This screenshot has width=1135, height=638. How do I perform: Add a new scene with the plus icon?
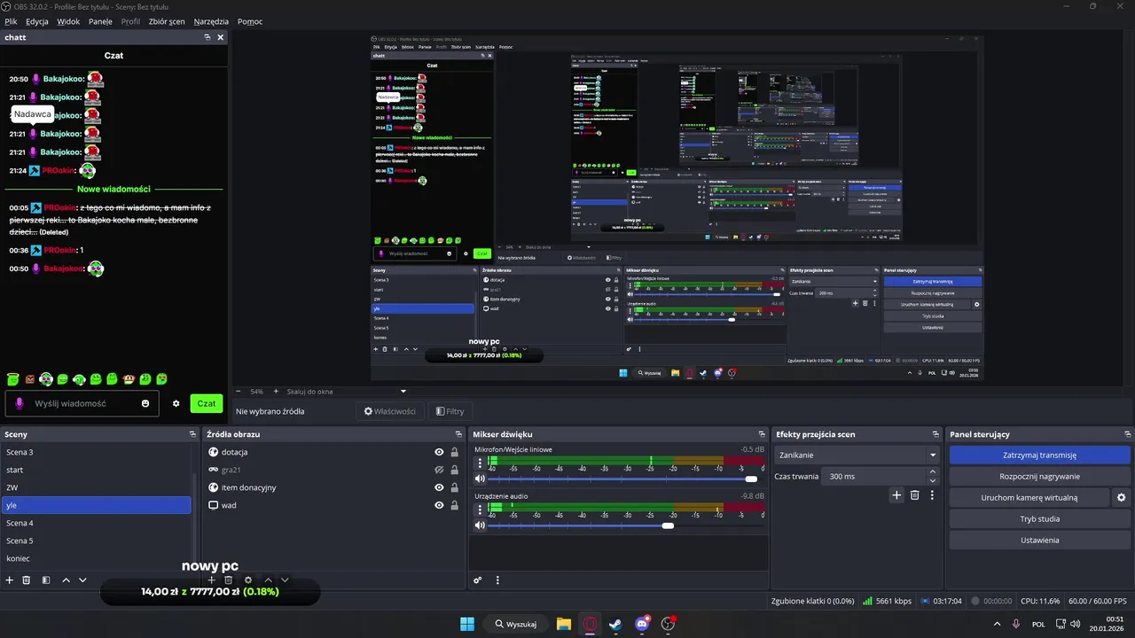pos(10,580)
